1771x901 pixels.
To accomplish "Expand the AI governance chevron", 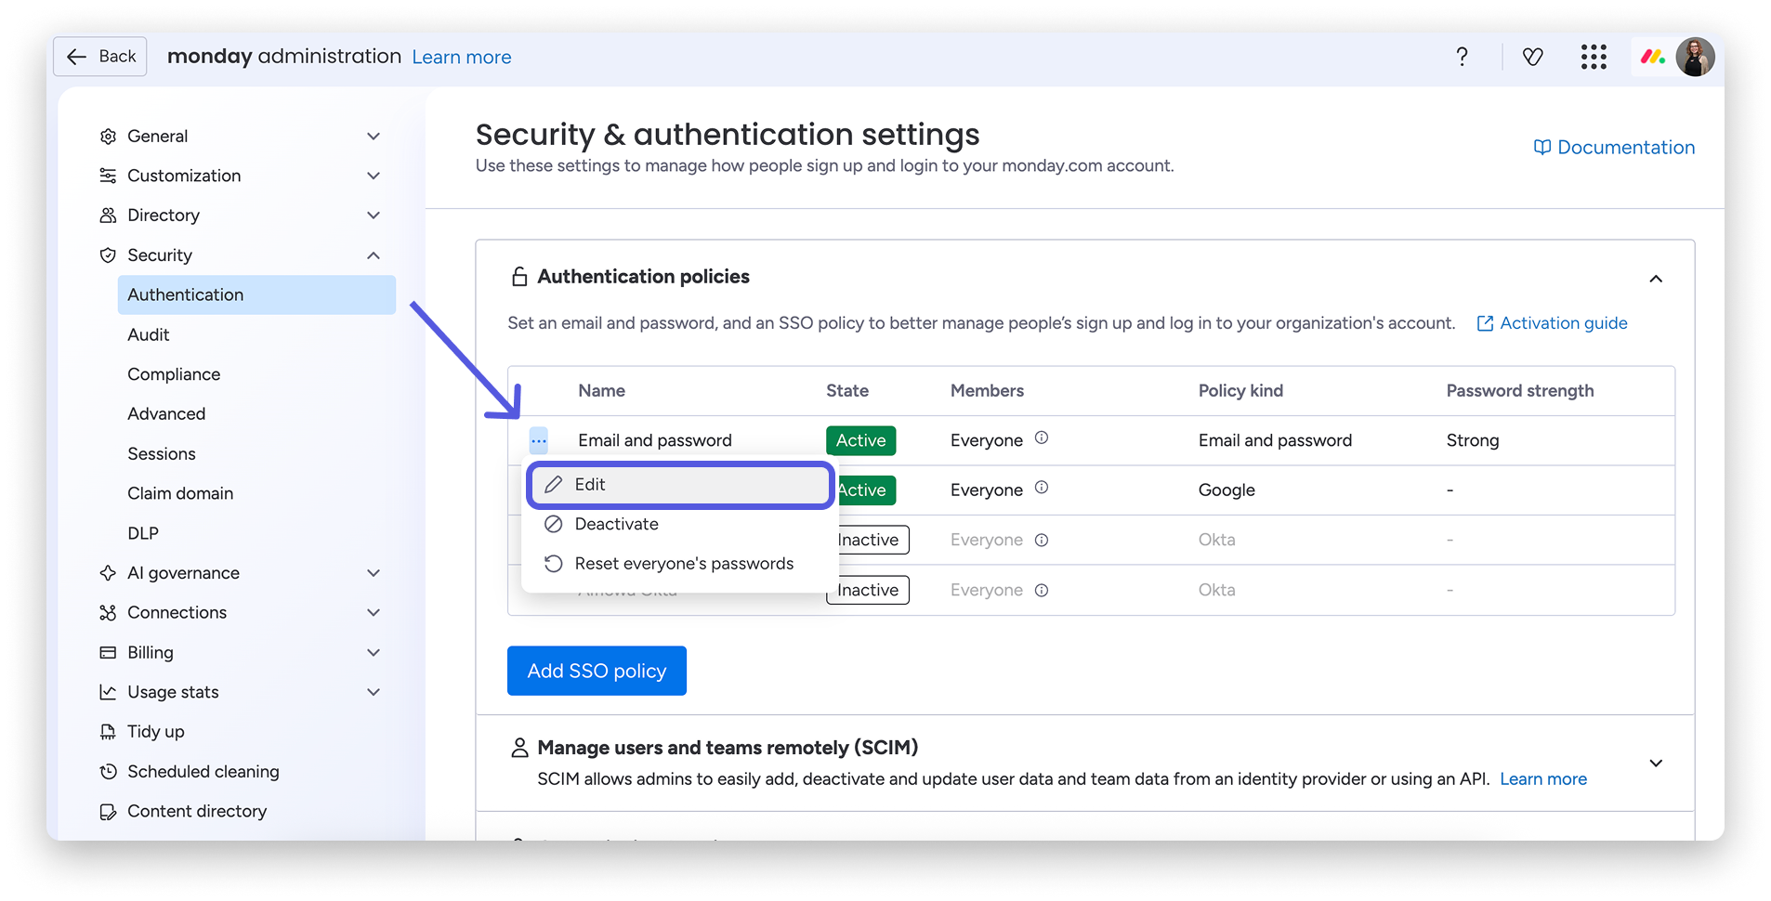I will point(374,573).
